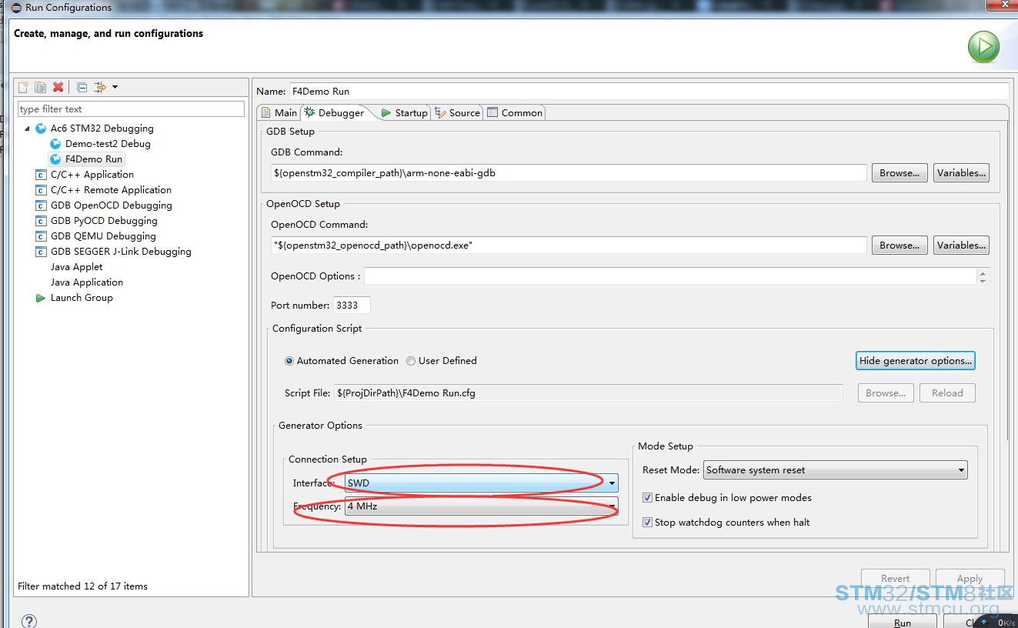Screen dimensions: 1018x628
Task: Open the Frequency 4 MHz dropdown
Action: point(481,506)
